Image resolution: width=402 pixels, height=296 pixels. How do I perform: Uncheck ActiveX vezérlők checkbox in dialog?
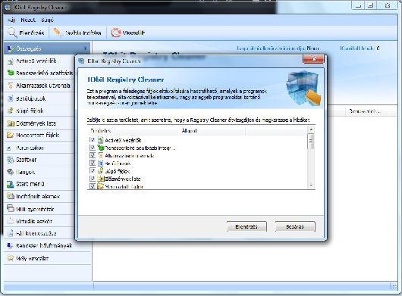93,140
